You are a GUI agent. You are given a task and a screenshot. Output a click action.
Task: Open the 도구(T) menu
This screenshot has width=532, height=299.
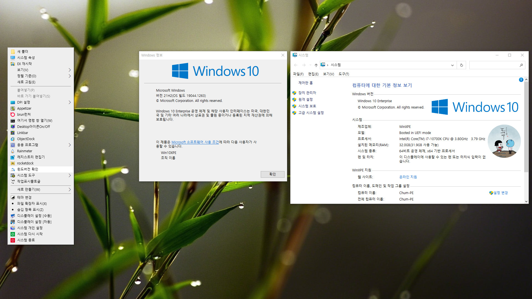pos(344,74)
